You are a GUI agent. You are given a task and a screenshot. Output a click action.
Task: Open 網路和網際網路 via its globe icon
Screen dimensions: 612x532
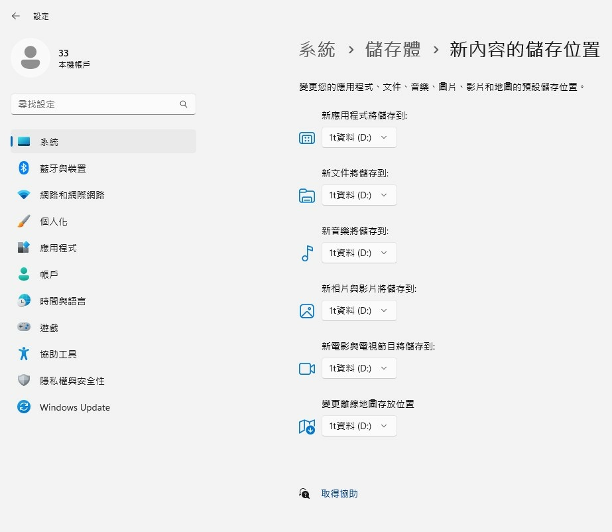23,194
